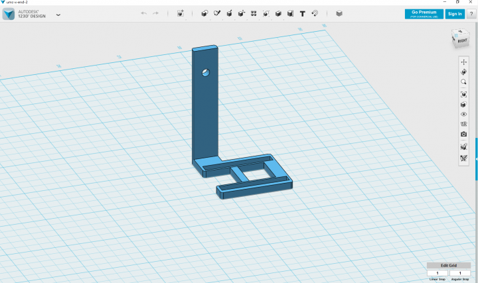Click the Linear Snap value field
This screenshot has width=478, height=283.
click(x=438, y=273)
